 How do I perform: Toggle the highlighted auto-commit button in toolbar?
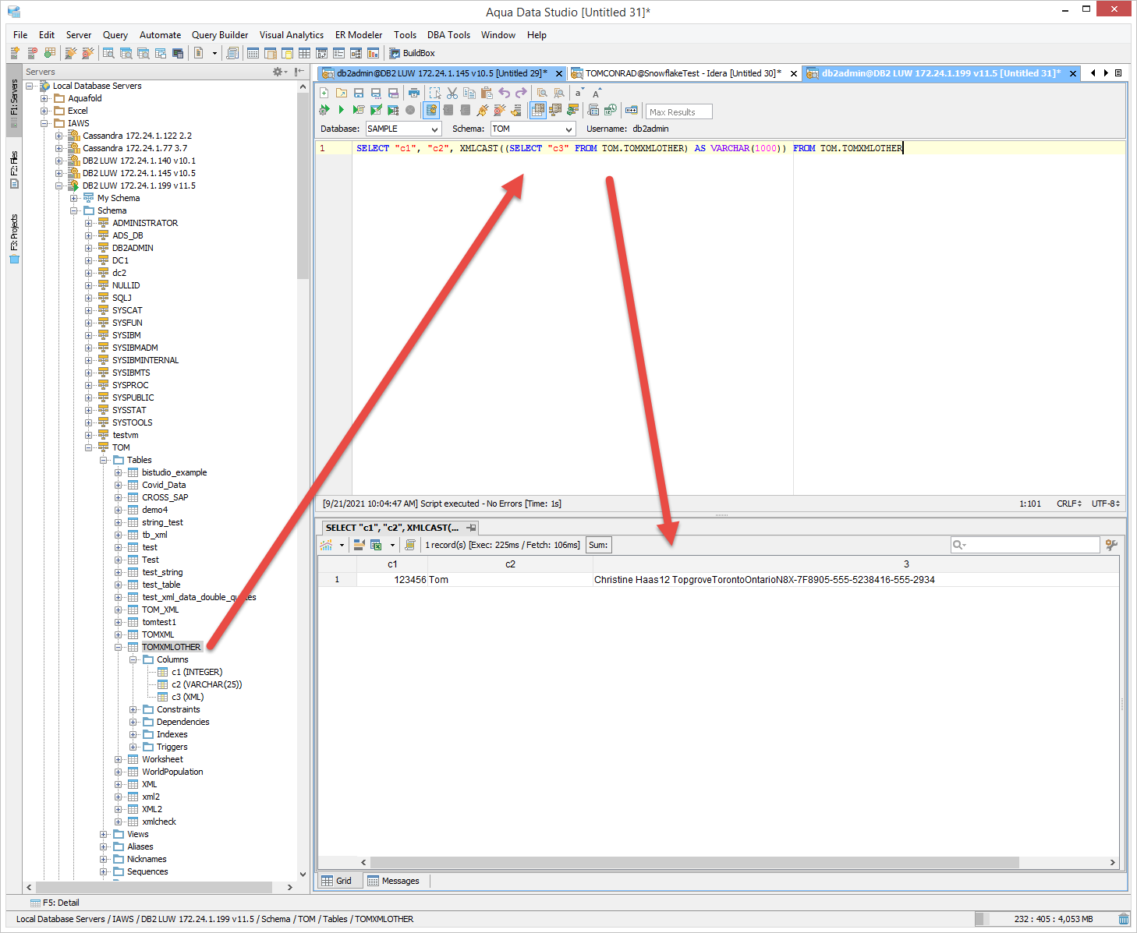tap(431, 111)
